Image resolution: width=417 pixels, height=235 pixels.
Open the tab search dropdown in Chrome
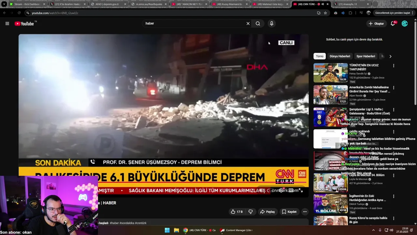[4, 4]
